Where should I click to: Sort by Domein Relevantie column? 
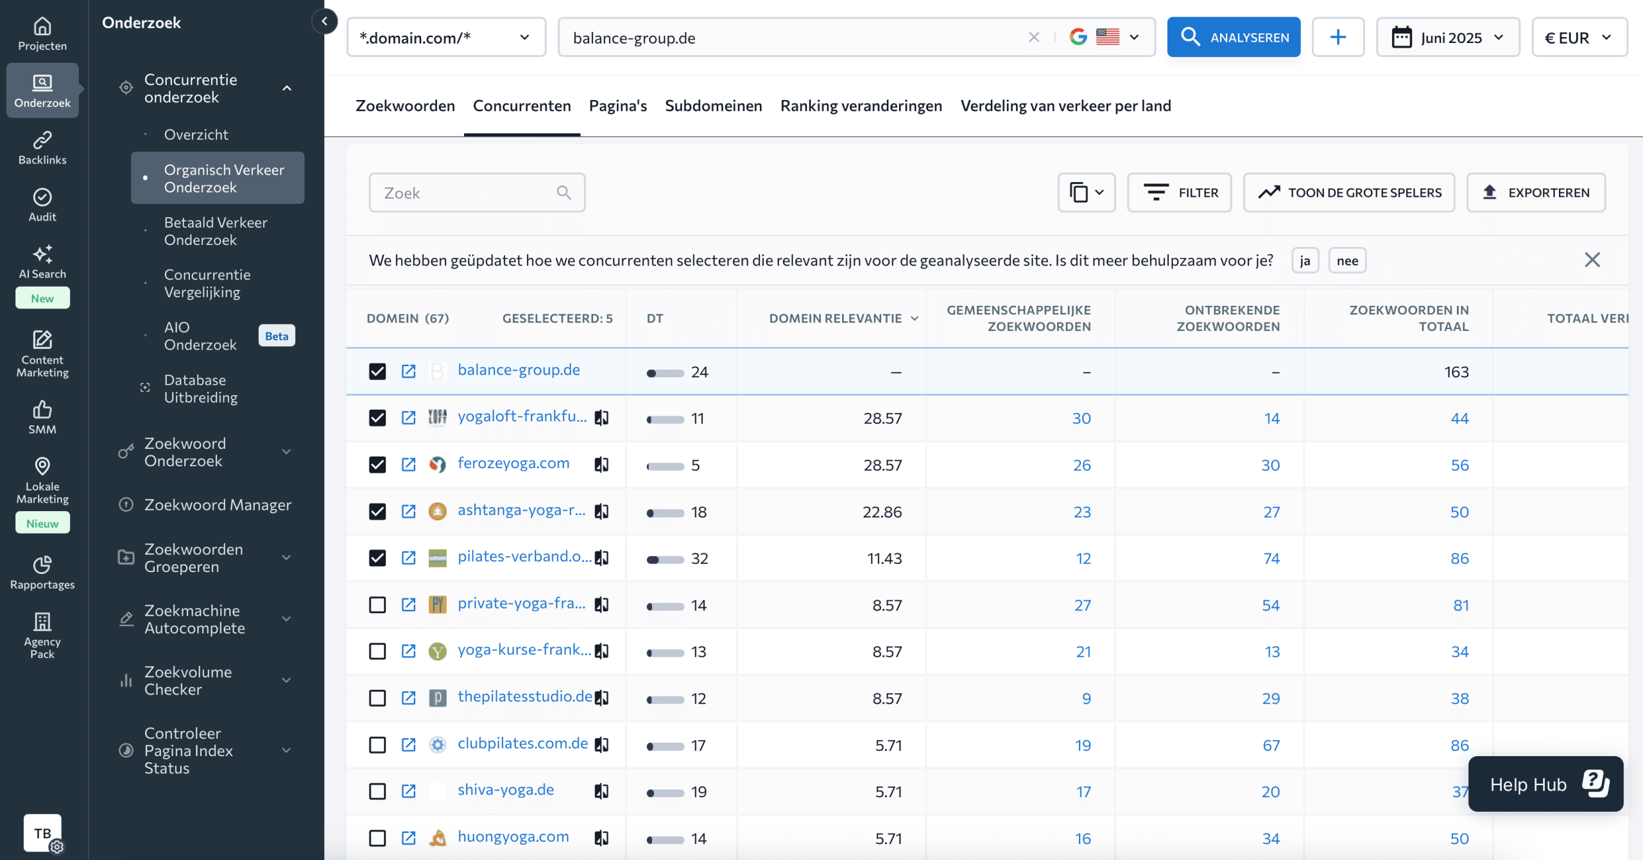[843, 318]
